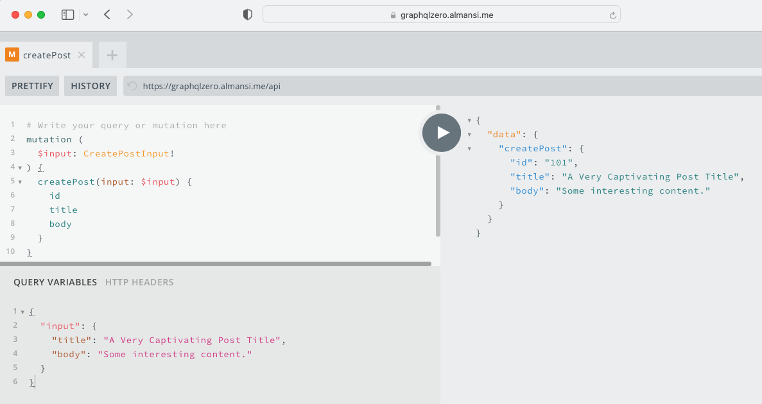Run the mutation with the play button
762x404 pixels.
441,132
